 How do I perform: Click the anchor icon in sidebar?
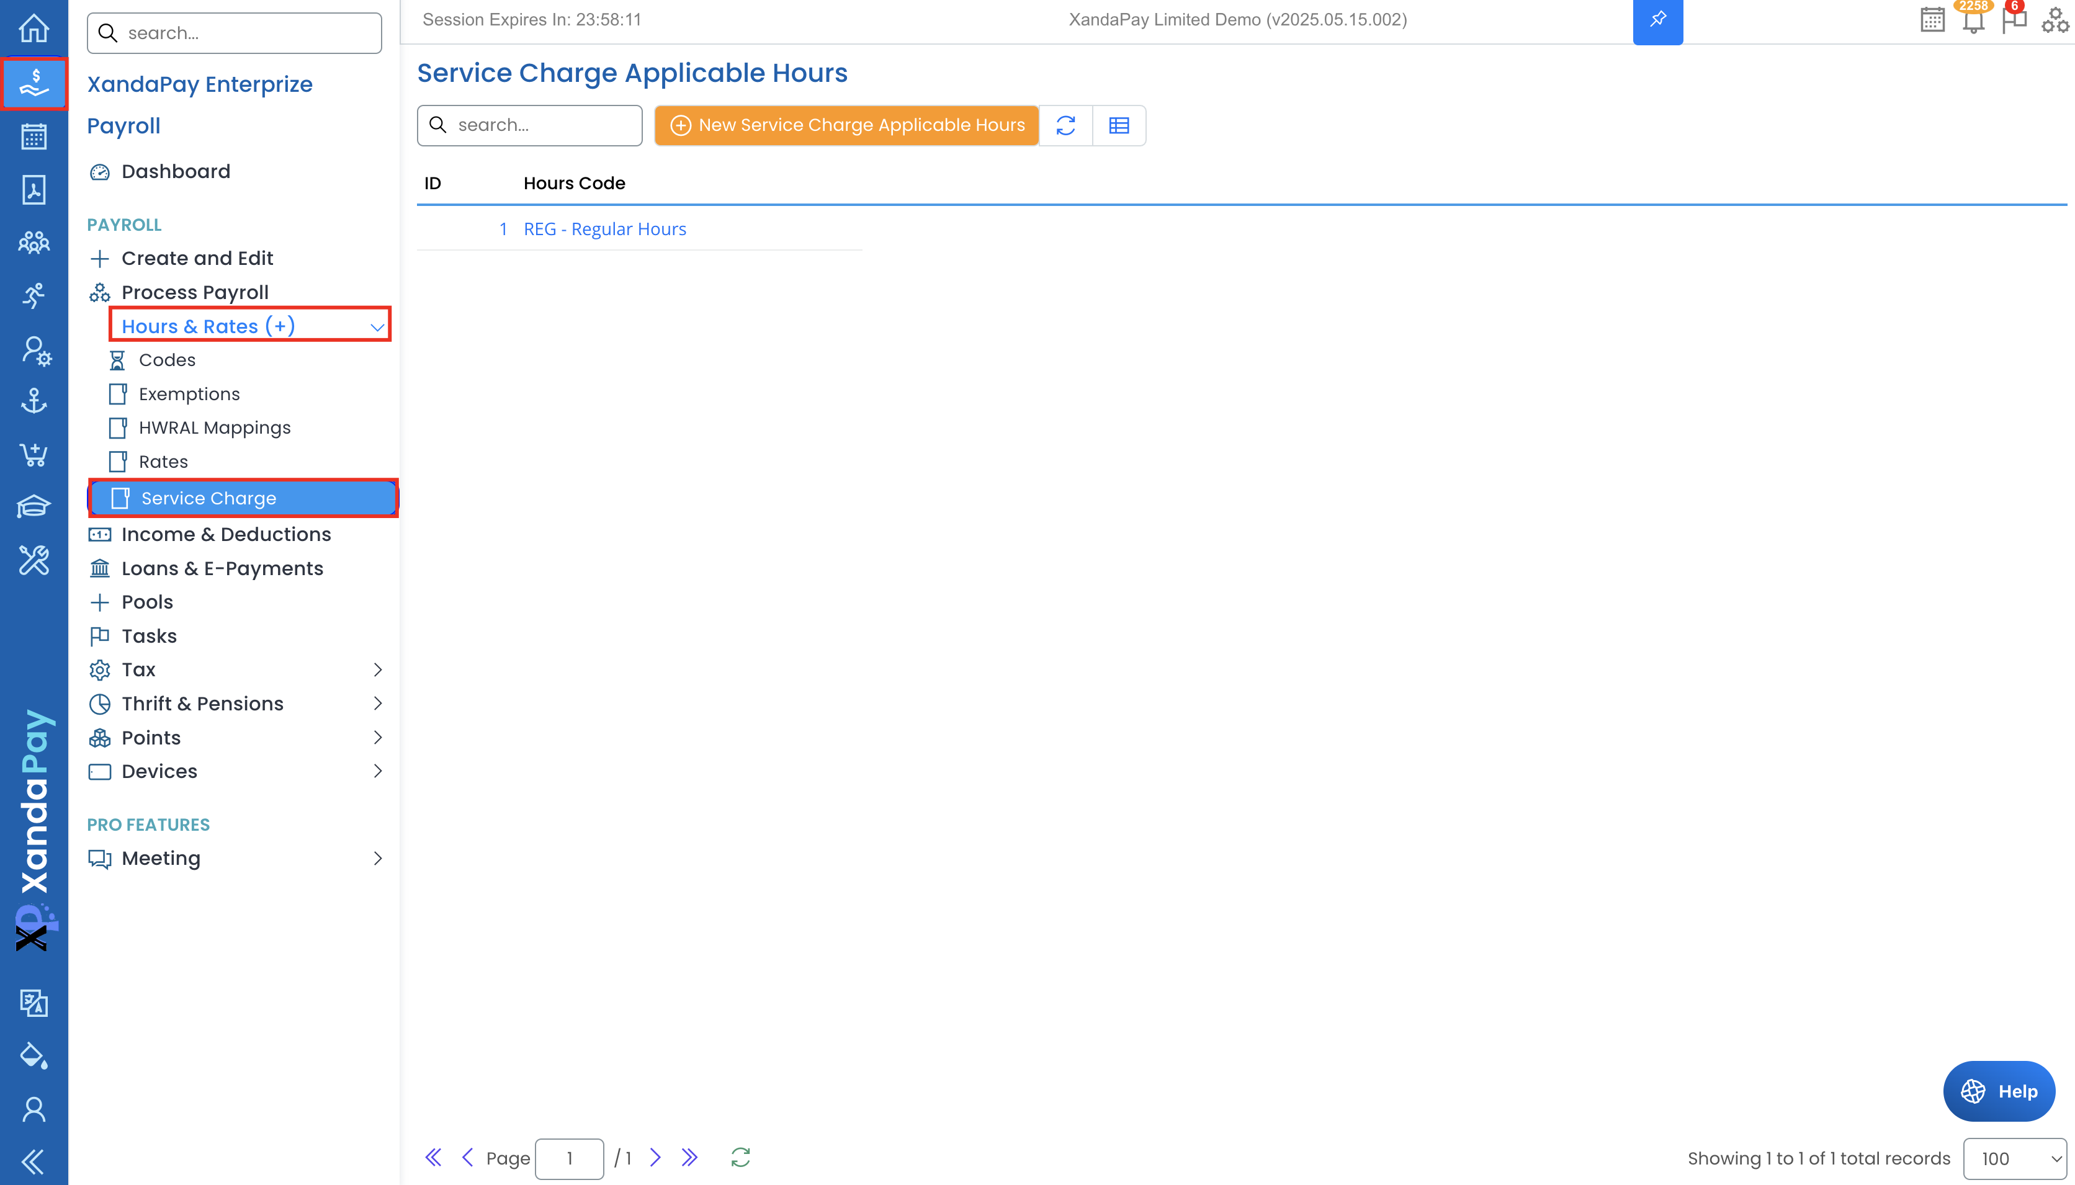click(x=34, y=401)
